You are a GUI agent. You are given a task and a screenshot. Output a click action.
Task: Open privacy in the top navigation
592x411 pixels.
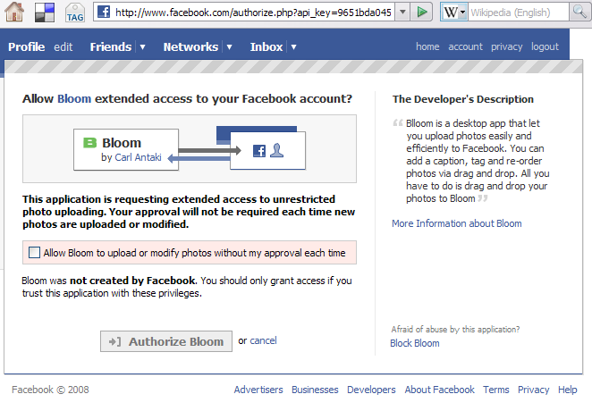pyautogui.click(x=506, y=46)
